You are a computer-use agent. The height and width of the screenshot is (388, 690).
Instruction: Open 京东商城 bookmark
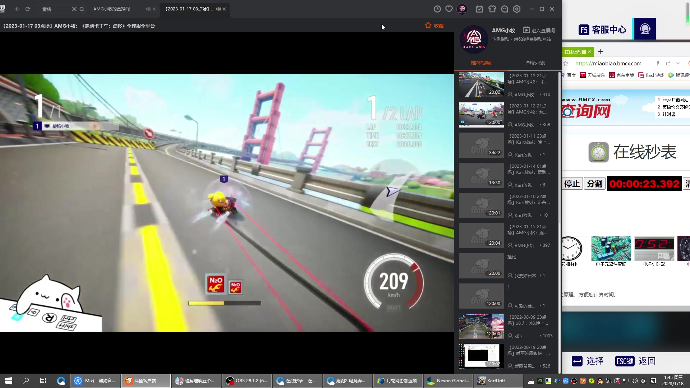pos(621,75)
